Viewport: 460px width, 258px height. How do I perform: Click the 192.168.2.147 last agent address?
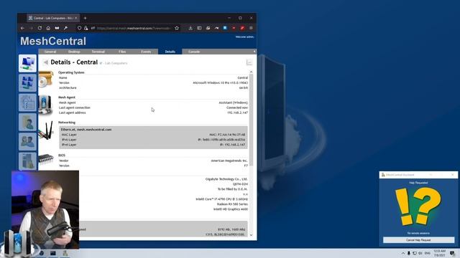point(237,113)
